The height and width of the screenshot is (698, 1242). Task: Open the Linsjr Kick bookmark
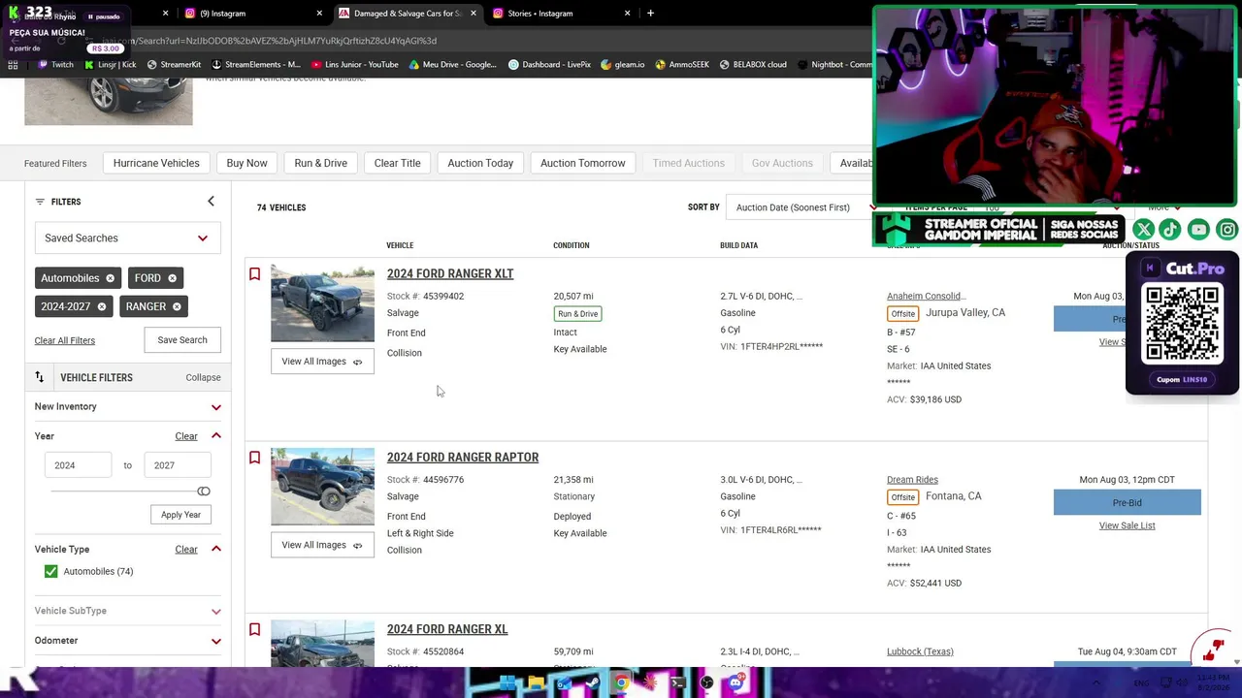(110, 65)
